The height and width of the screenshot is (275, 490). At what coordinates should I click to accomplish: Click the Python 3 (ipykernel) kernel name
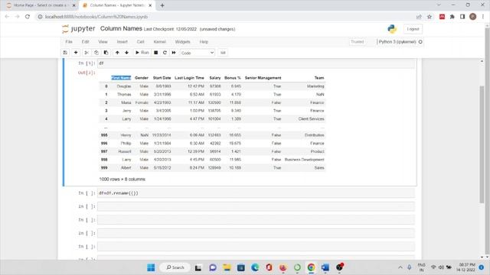click(x=397, y=42)
